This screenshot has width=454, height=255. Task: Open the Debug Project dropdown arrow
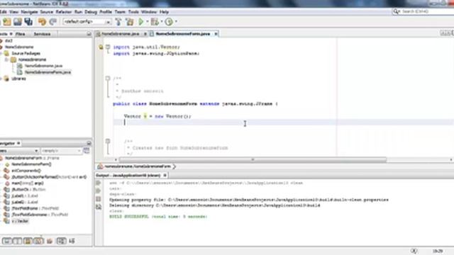pos(162,22)
